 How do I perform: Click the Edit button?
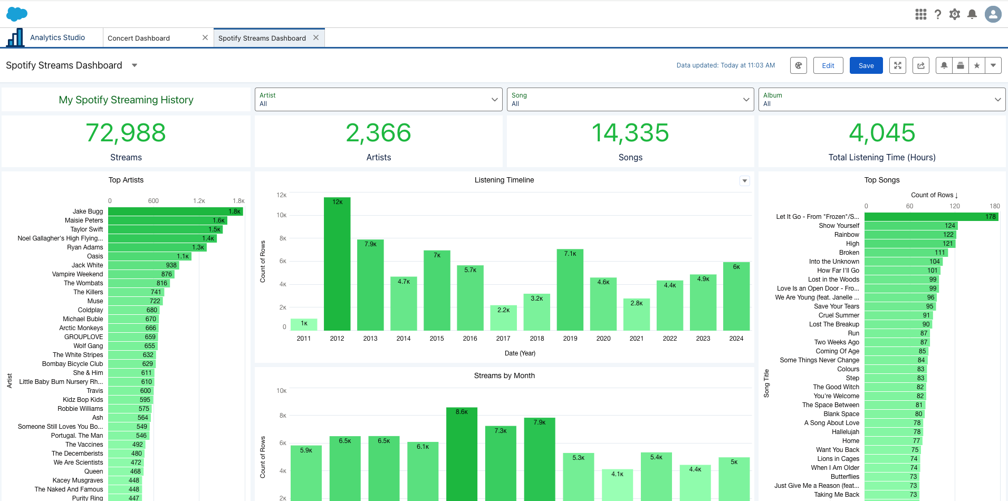(828, 65)
